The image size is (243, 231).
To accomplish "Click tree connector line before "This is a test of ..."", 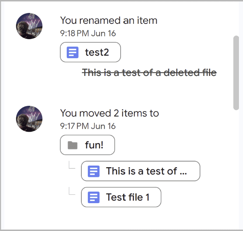I will [x=72, y=165].
